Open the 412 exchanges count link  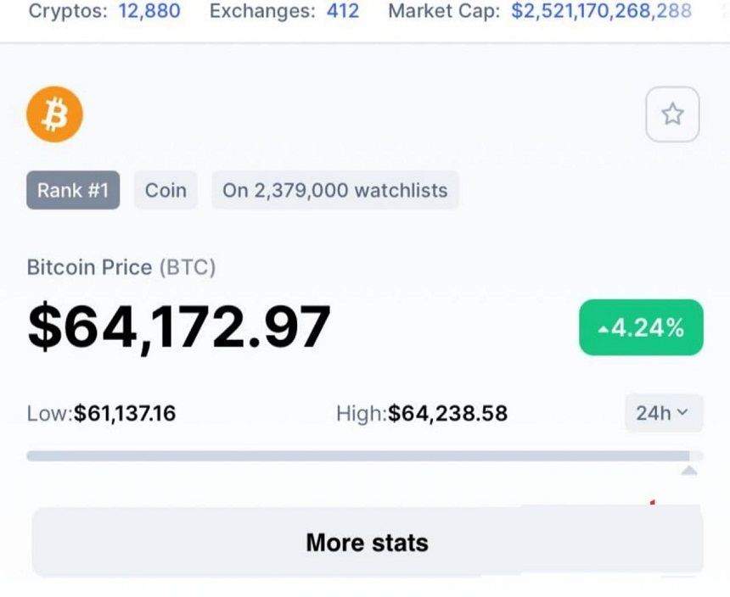343,12
